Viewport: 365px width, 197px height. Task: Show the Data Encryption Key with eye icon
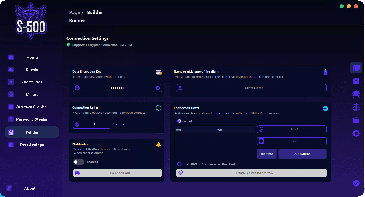pos(158,88)
